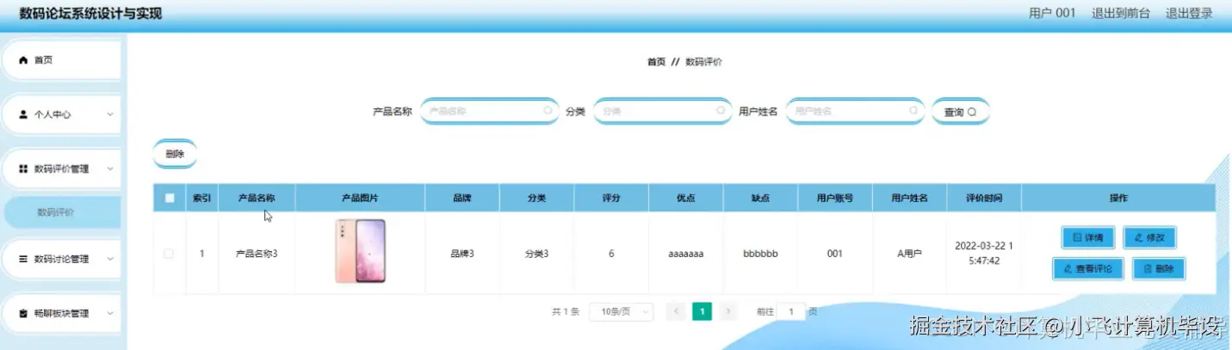Check the checkbox for row 产品名称3

point(169,254)
